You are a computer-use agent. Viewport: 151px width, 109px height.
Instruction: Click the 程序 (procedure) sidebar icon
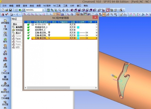5,53
